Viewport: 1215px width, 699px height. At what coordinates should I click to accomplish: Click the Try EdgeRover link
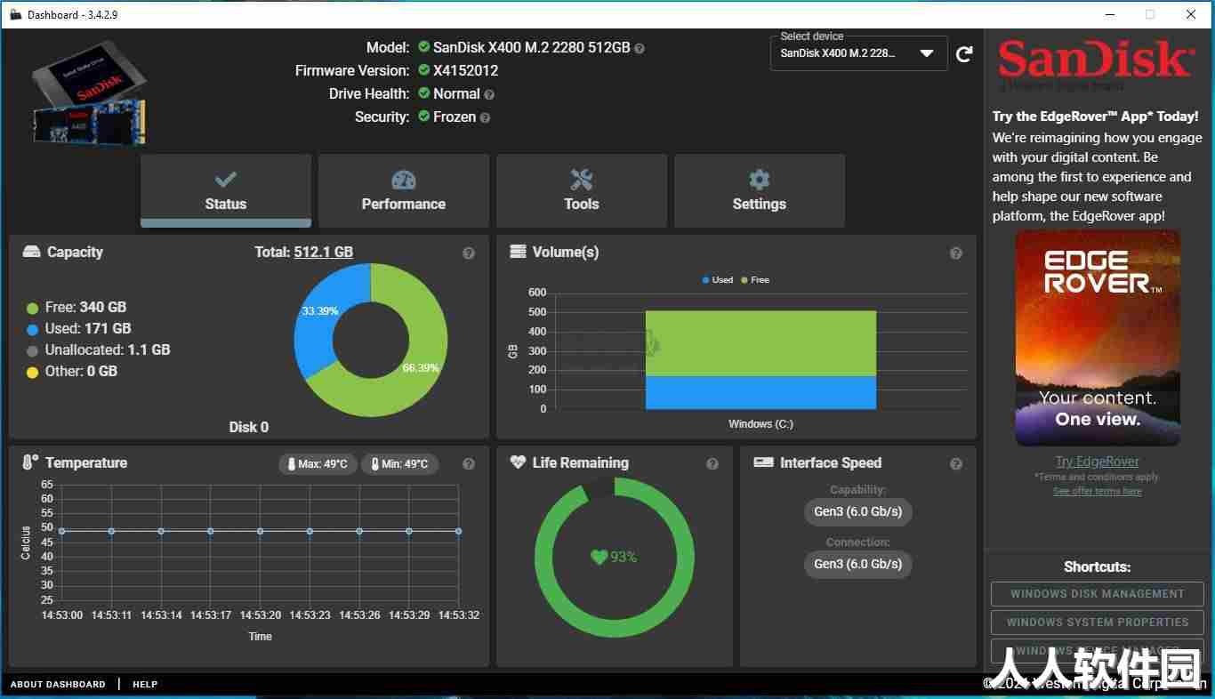coord(1097,462)
